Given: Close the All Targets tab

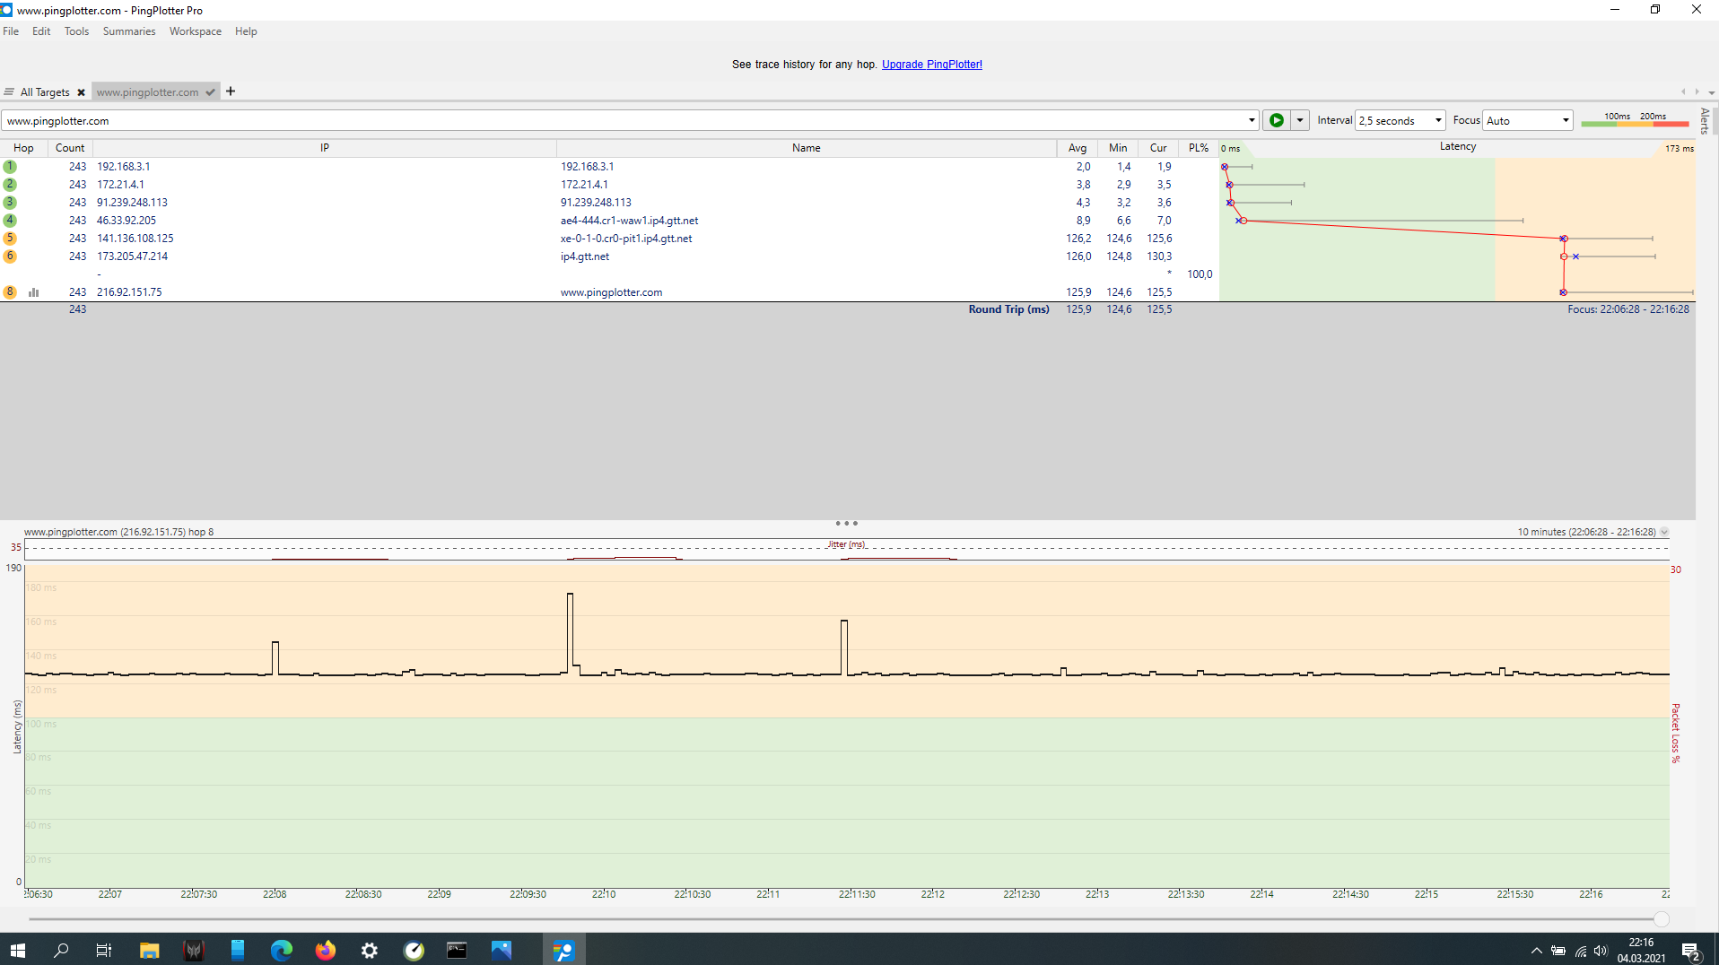Looking at the screenshot, I should click(x=81, y=92).
